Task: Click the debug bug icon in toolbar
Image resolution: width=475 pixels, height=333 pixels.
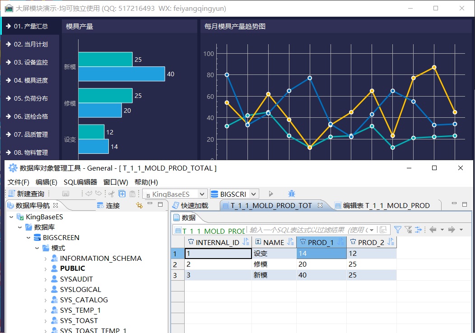Action: [292, 194]
